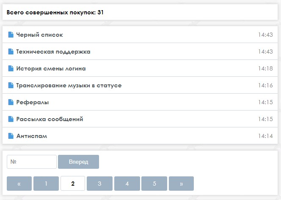Go to previous page with « button
Image resolution: width=281 pixels, height=200 pixels.
[x=19, y=184]
